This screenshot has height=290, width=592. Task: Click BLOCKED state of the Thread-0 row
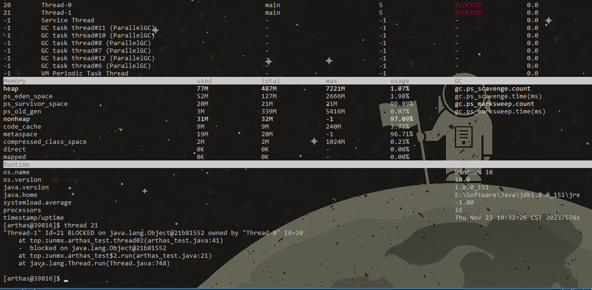click(x=468, y=5)
